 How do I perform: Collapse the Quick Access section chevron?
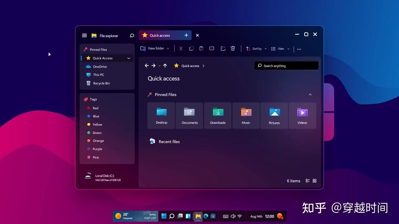tap(128, 58)
